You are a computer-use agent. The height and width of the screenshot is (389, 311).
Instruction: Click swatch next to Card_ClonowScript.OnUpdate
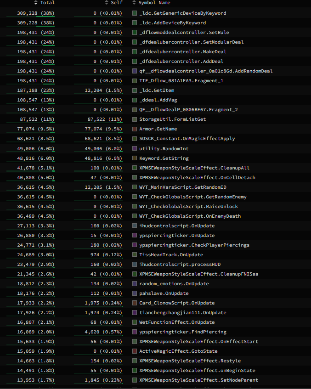pos(135,303)
